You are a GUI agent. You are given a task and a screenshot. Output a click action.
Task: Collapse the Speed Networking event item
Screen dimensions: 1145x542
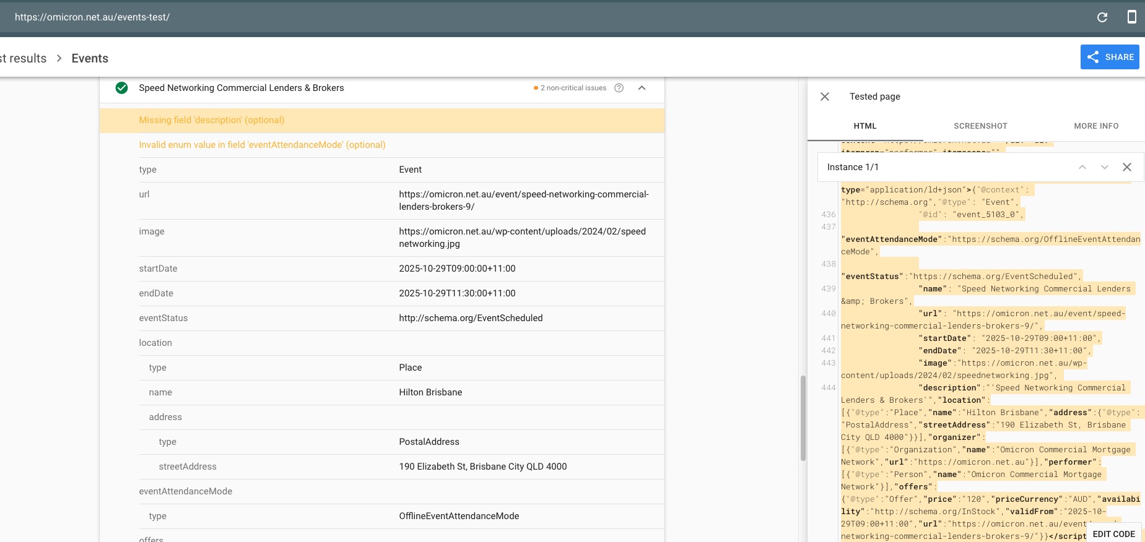coord(642,88)
